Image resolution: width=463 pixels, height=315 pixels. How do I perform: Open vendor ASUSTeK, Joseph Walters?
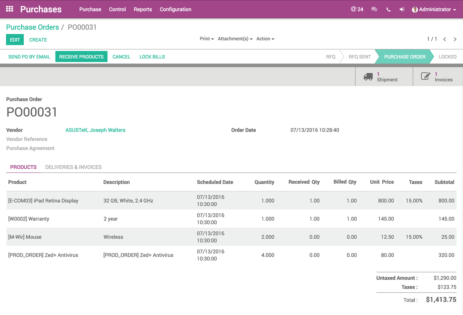[95, 130]
